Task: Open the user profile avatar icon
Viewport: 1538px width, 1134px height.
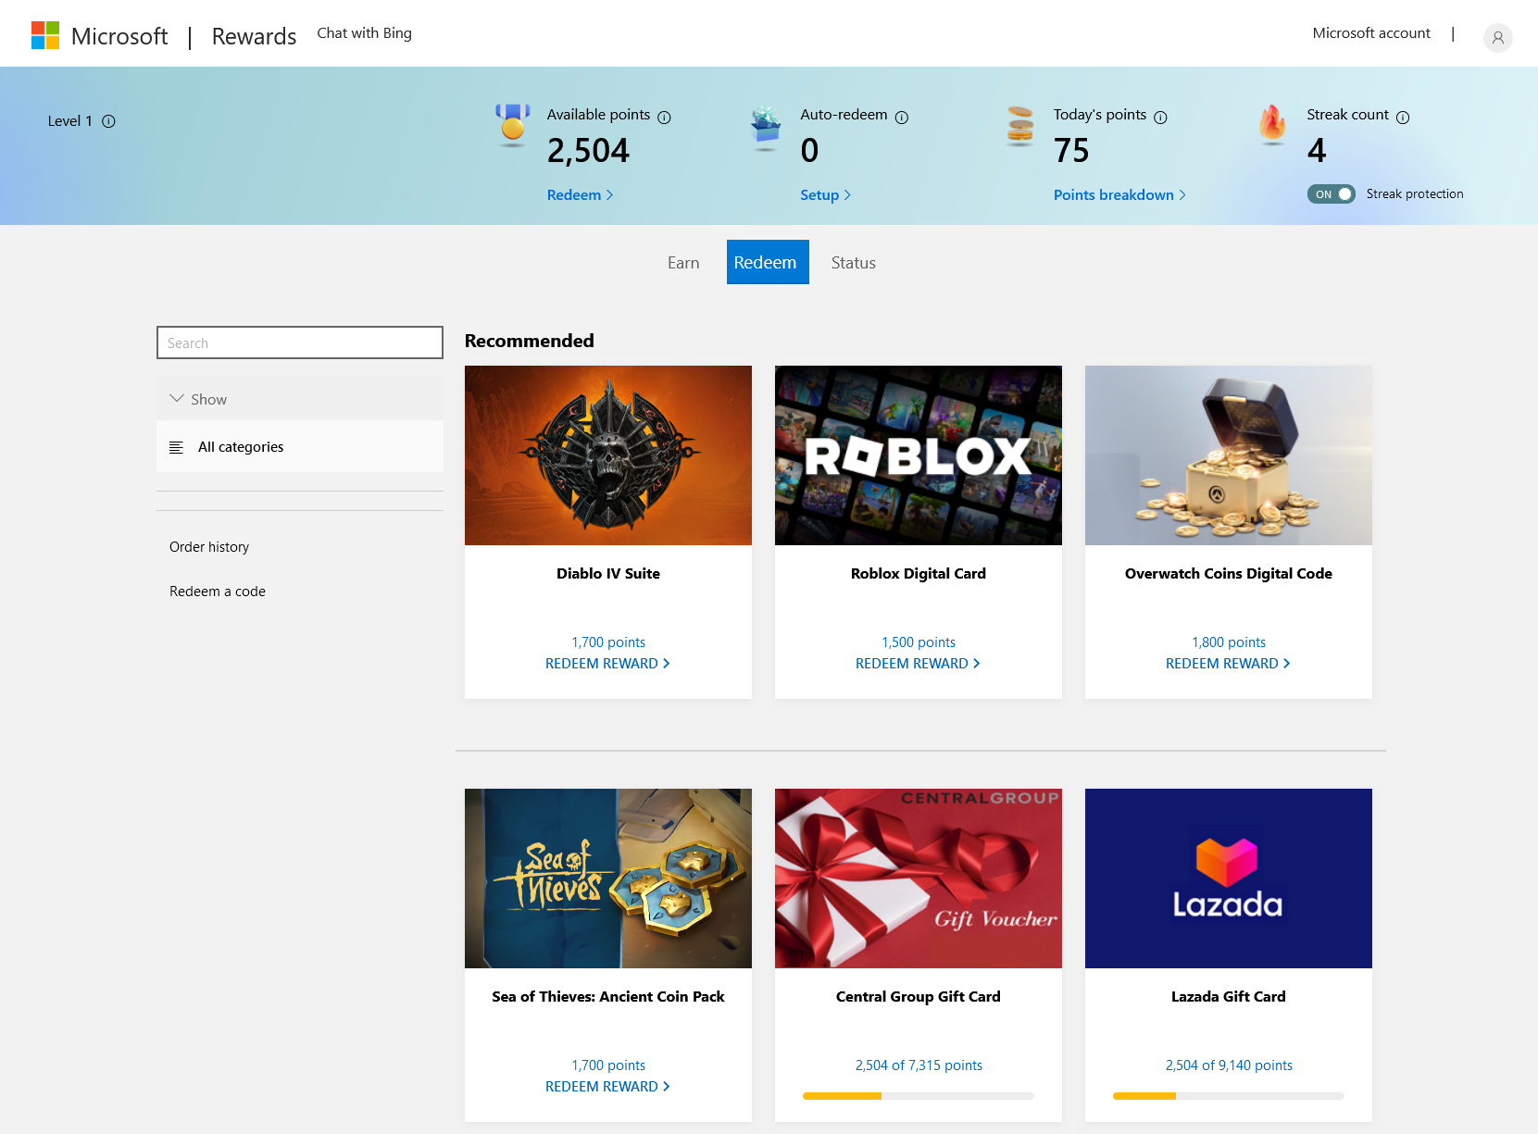Action: [x=1497, y=37]
